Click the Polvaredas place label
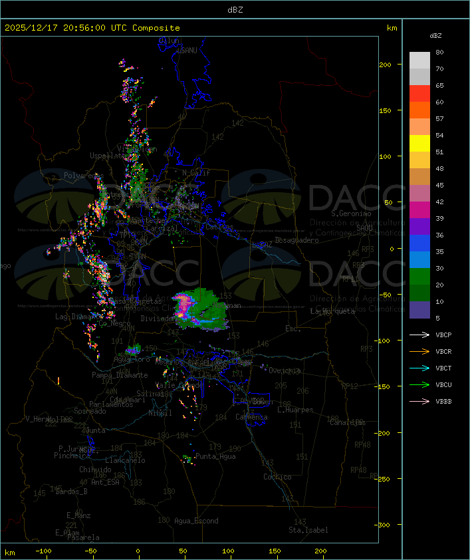This screenshot has height=560, width=470. 84,176
